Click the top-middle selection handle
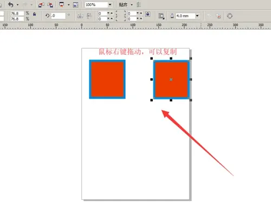The height and width of the screenshot is (215, 271). tap(171, 58)
